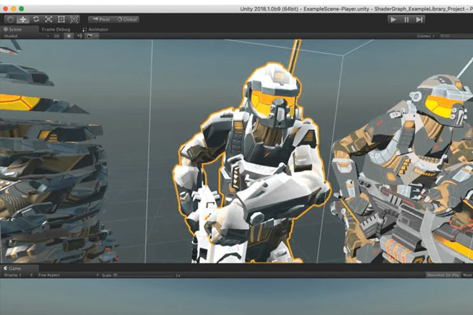This screenshot has height=315, width=473.
Task: Select the Move tool
Action: click(x=23, y=19)
